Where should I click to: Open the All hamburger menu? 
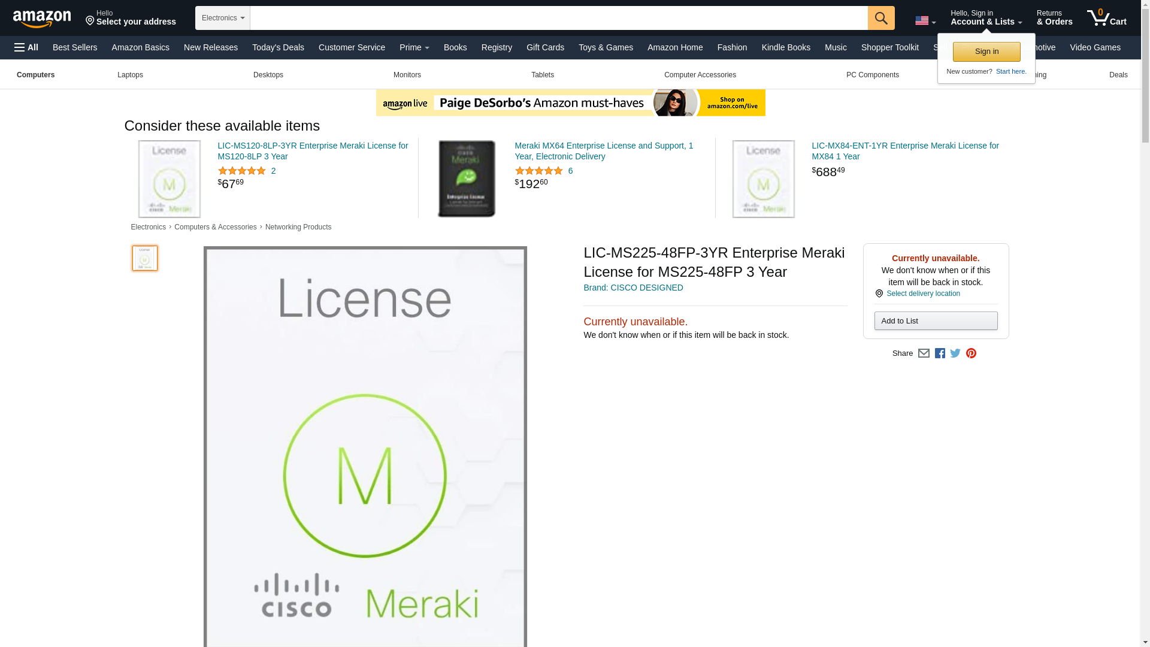click(x=26, y=47)
